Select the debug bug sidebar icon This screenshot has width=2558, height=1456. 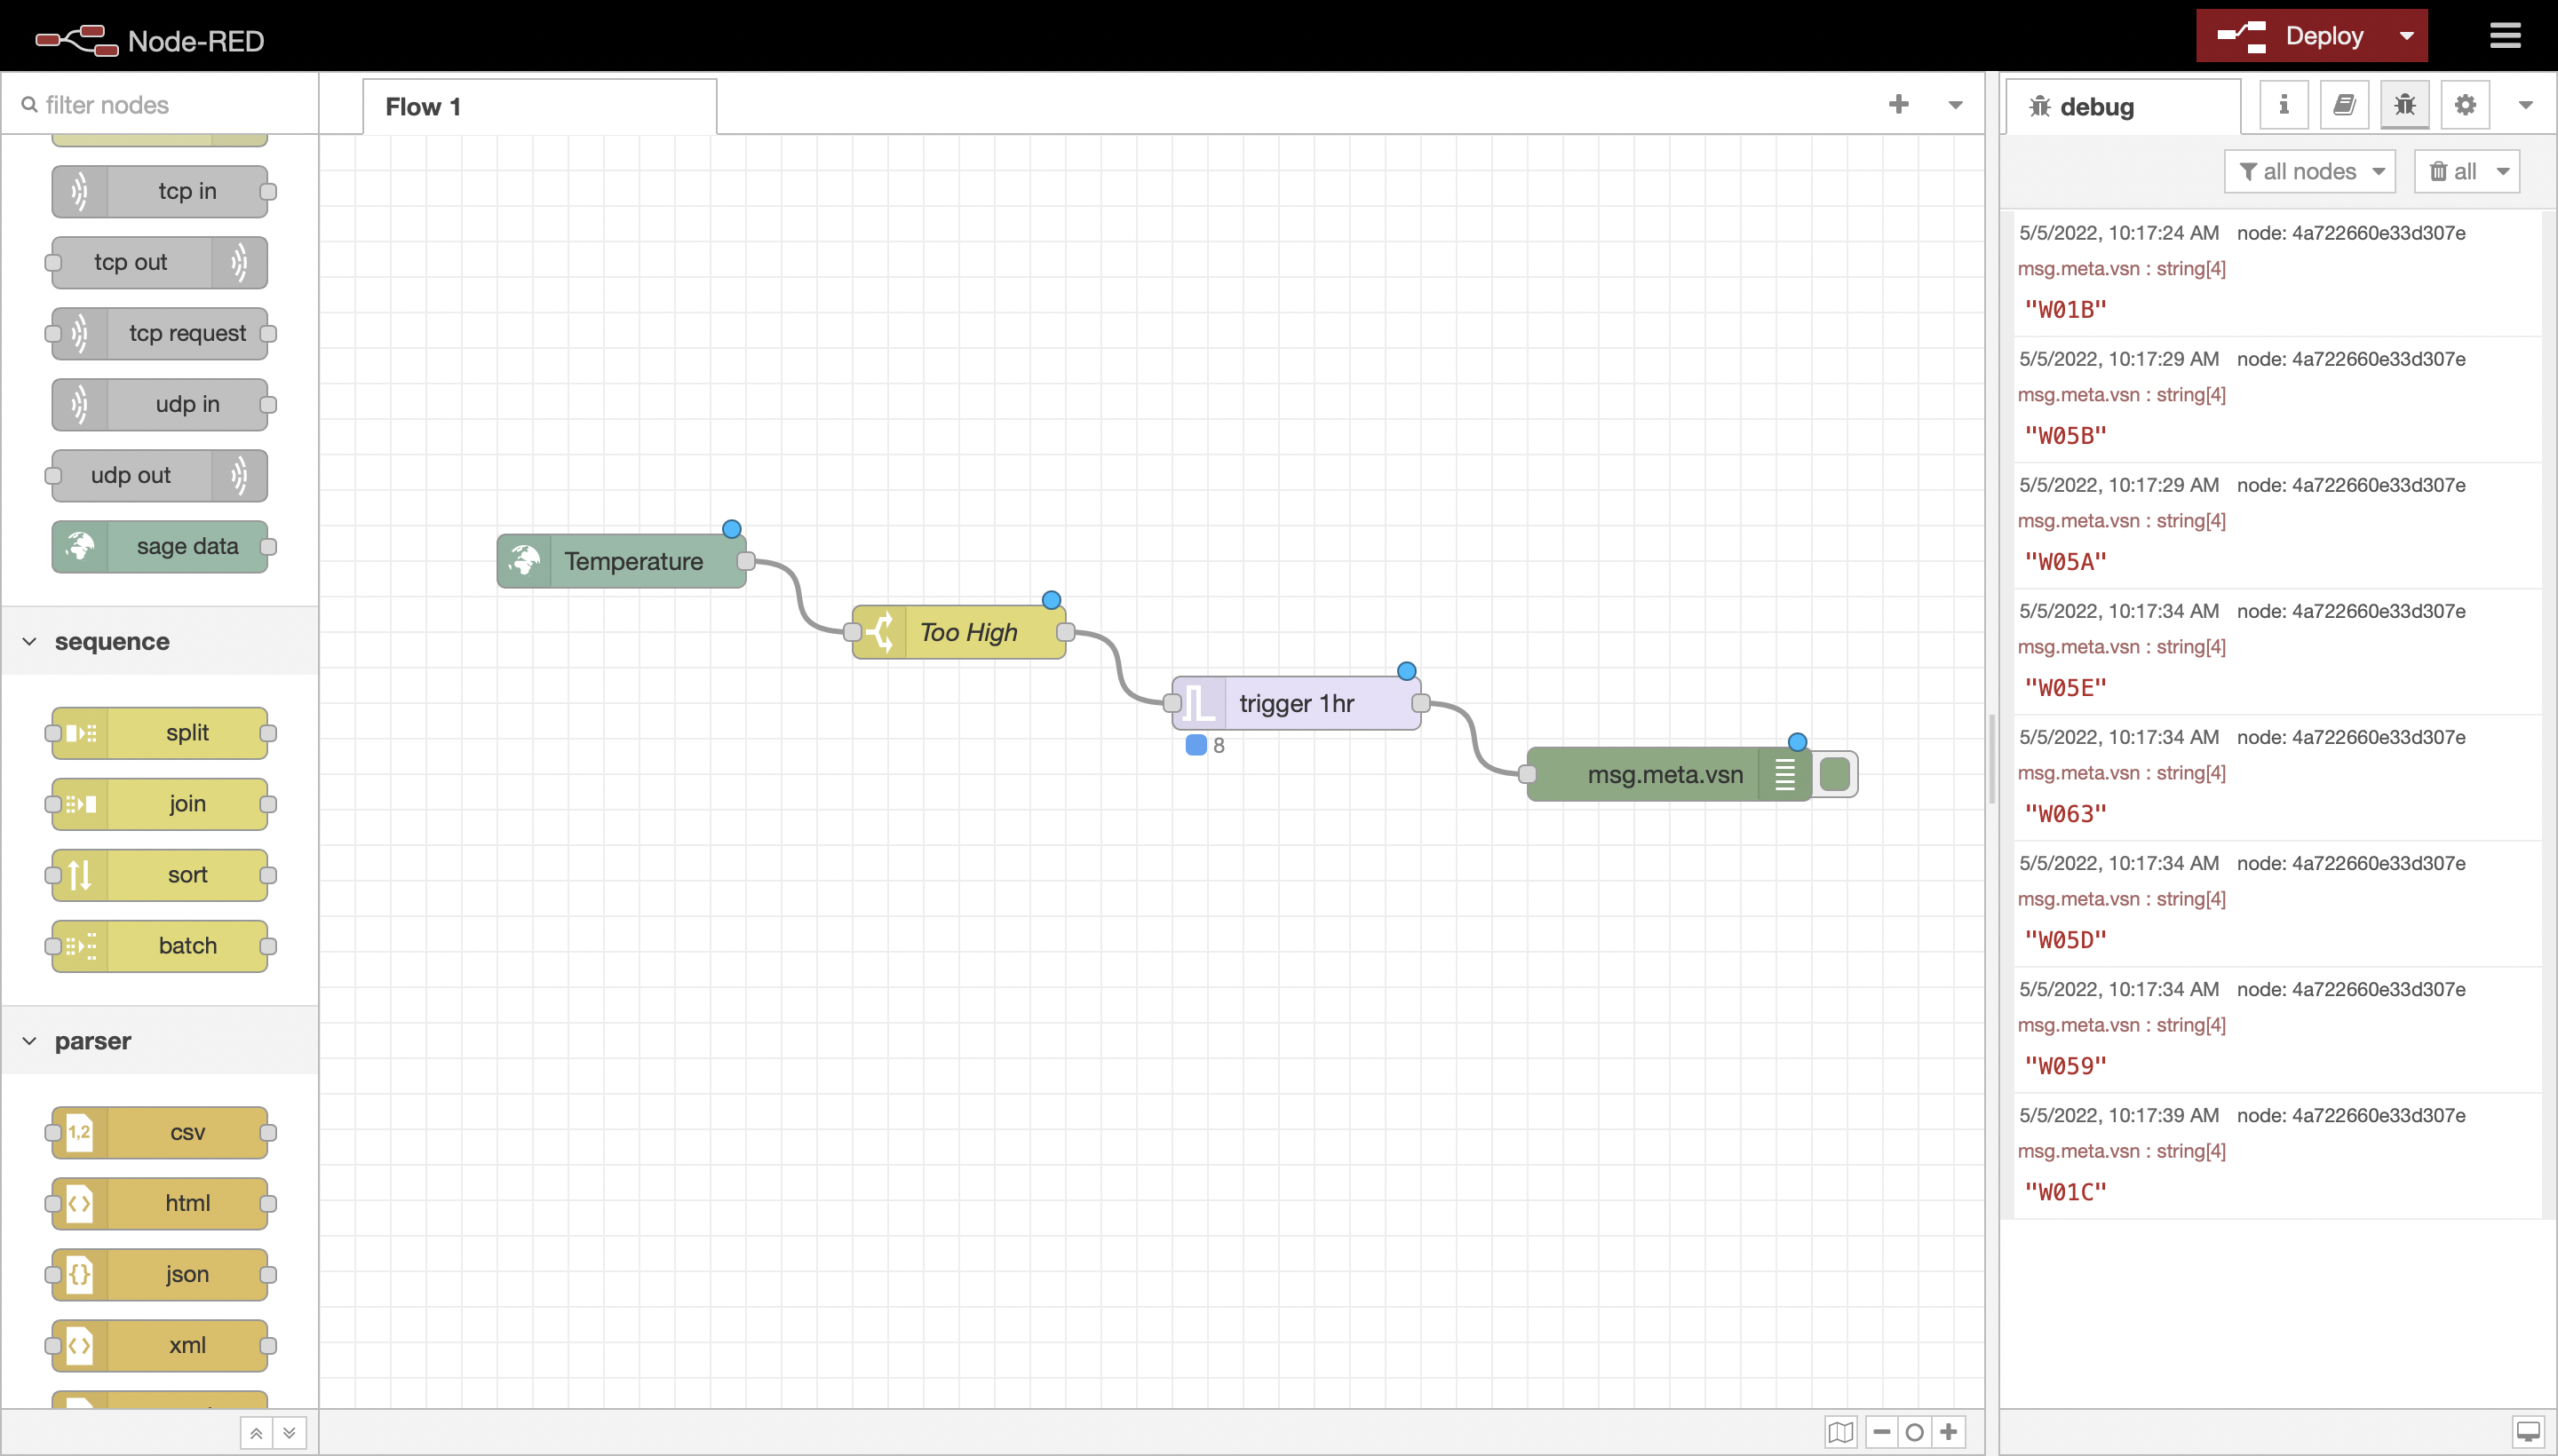click(x=2405, y=105)
